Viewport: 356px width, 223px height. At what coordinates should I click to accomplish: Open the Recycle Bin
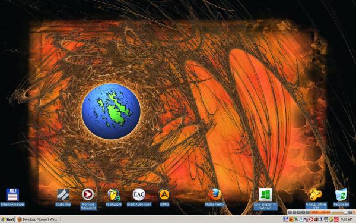[341, 197]
